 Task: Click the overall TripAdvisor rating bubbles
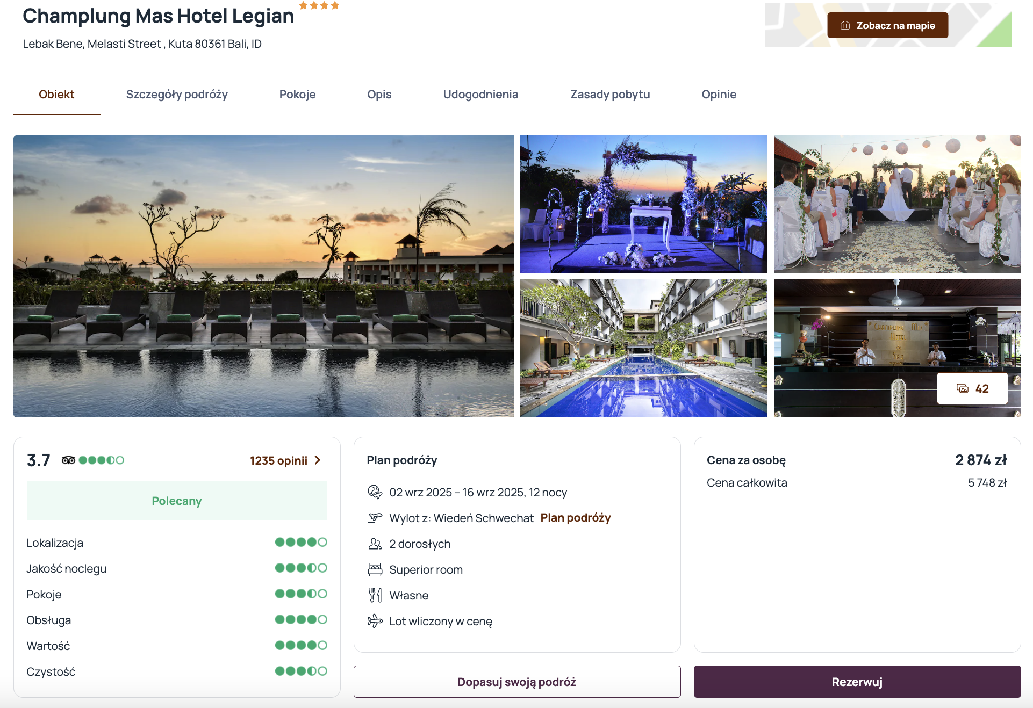click(101, 460)
